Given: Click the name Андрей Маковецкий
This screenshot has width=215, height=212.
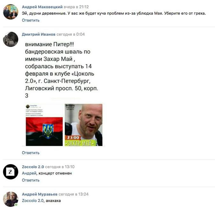Looking at the screenshot, I should [42, 7].
